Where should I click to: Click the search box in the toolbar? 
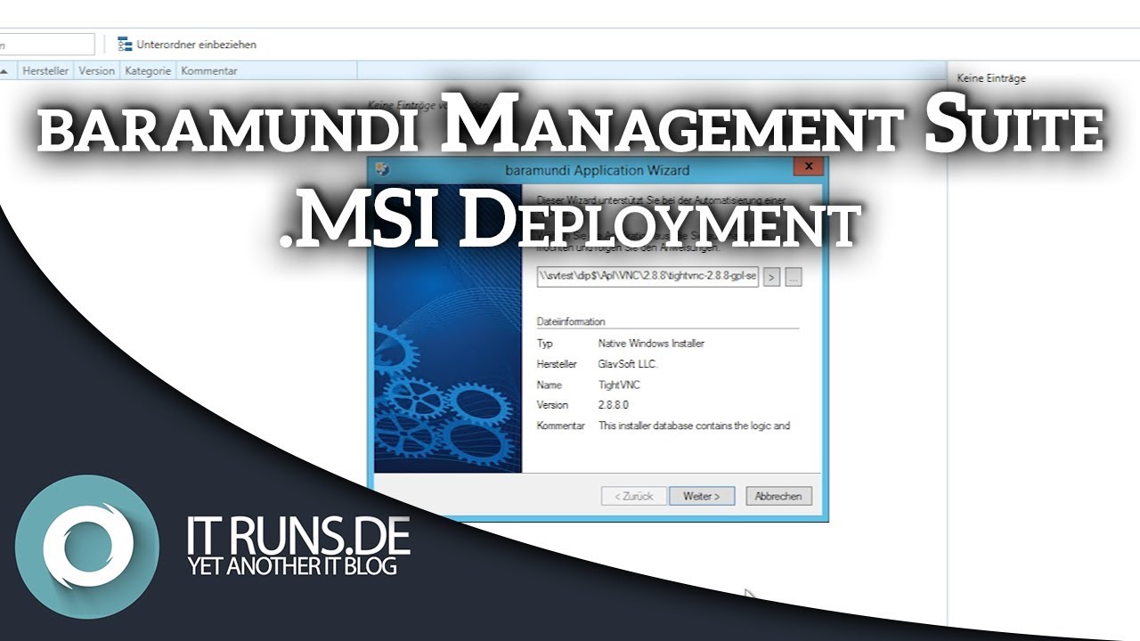(x=46, y=45)
